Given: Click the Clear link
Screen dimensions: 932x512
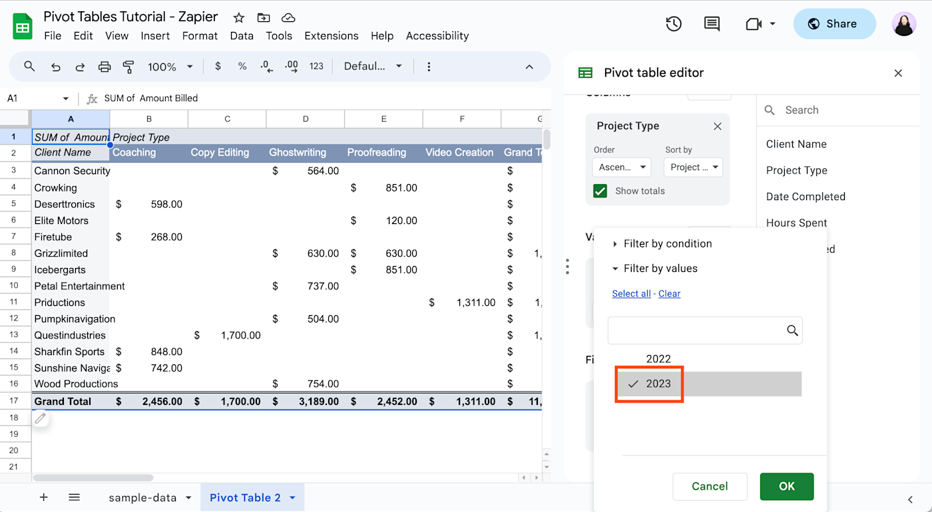Looking at the screenshot, I should click(x=669, y=294).
